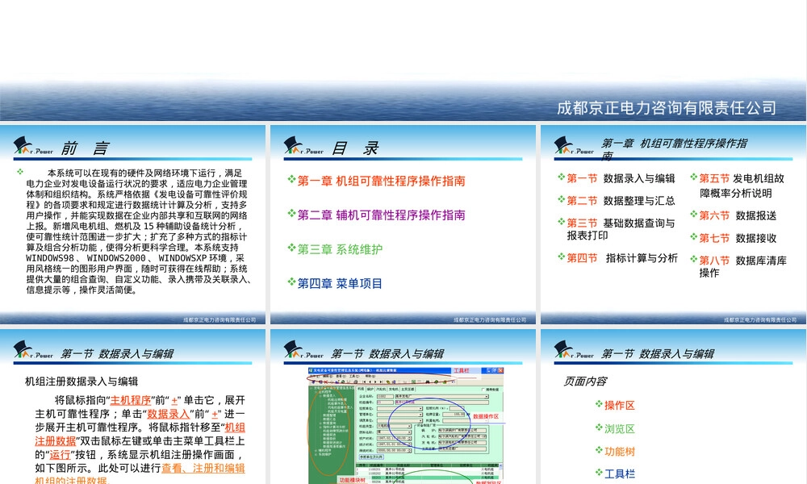
Task: Open the 目录 slide thumbnail
Action: point(403,224)
